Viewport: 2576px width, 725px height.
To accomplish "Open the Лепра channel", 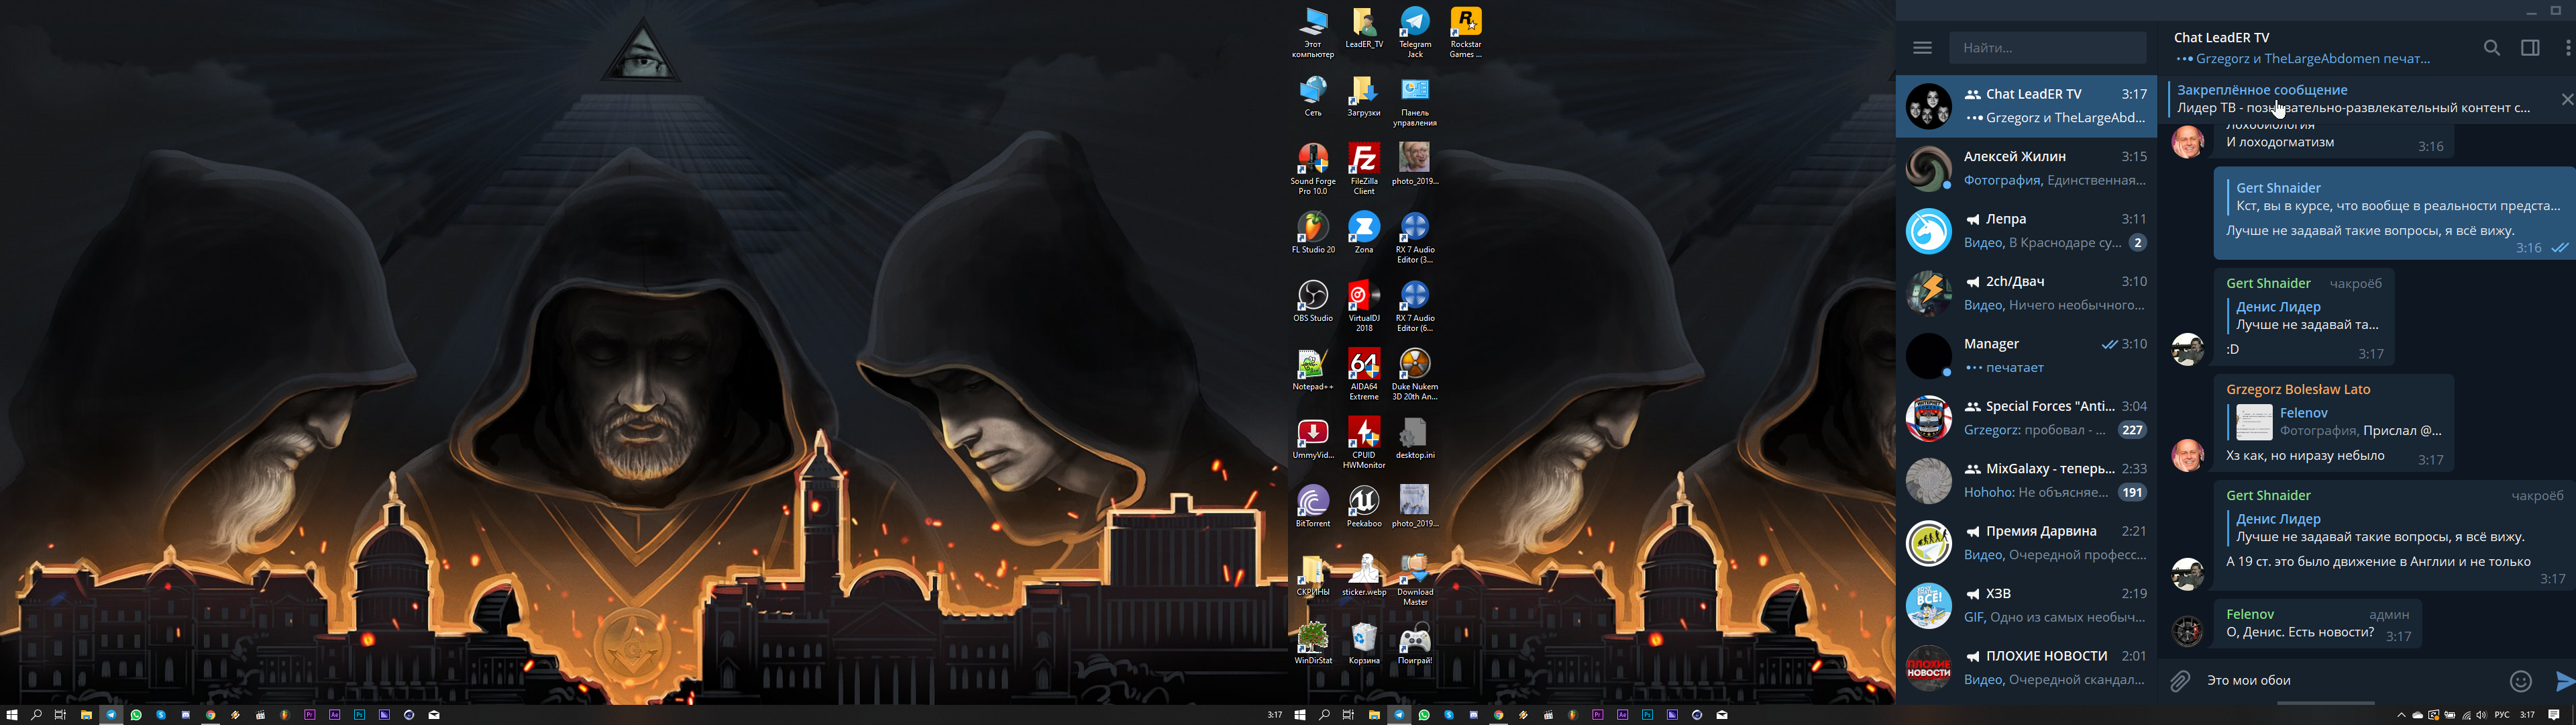I will [2026, 230].
